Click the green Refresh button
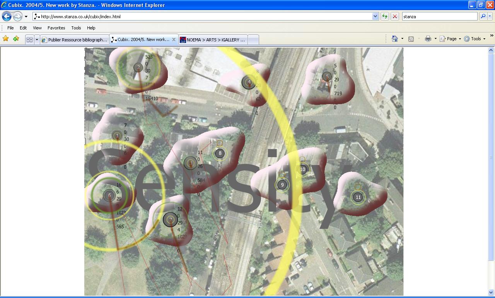 coord(385,17)
